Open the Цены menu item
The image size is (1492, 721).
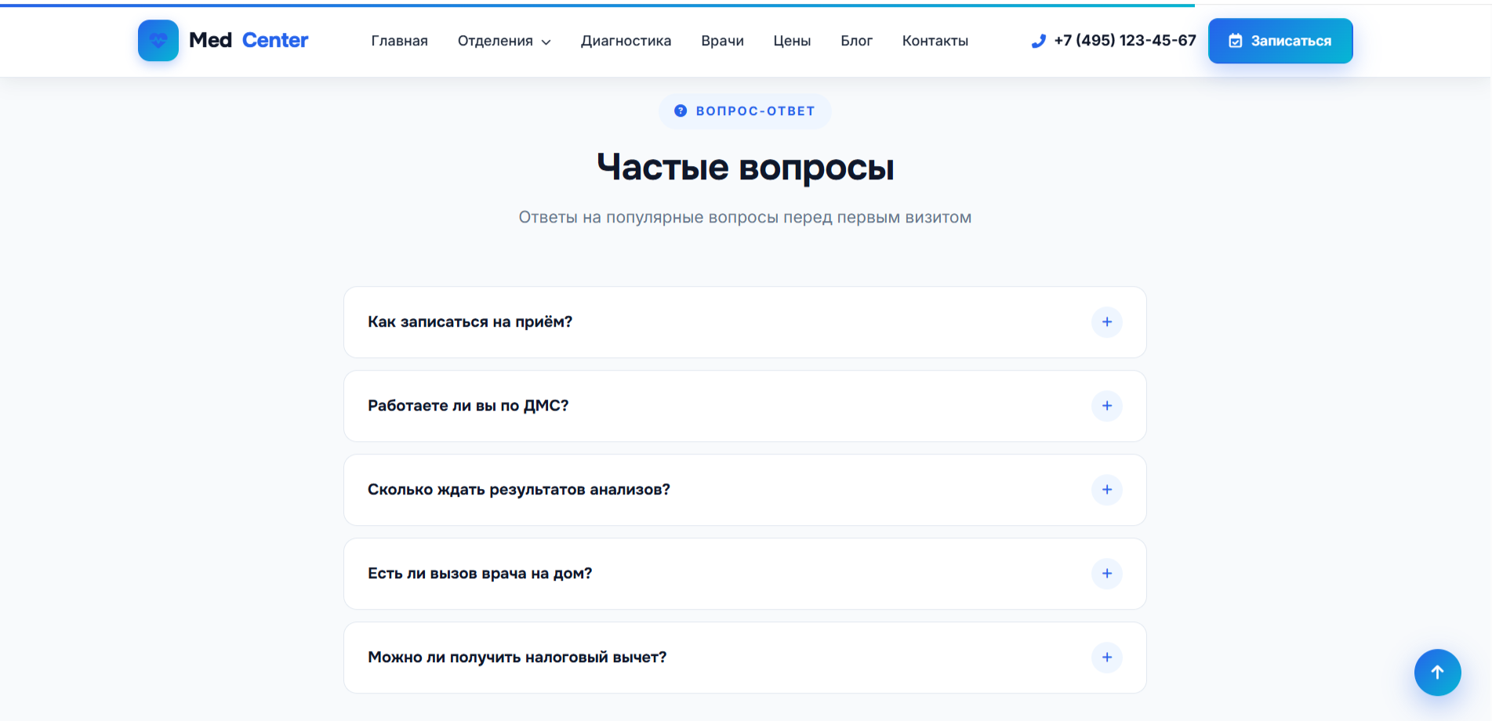792,41
